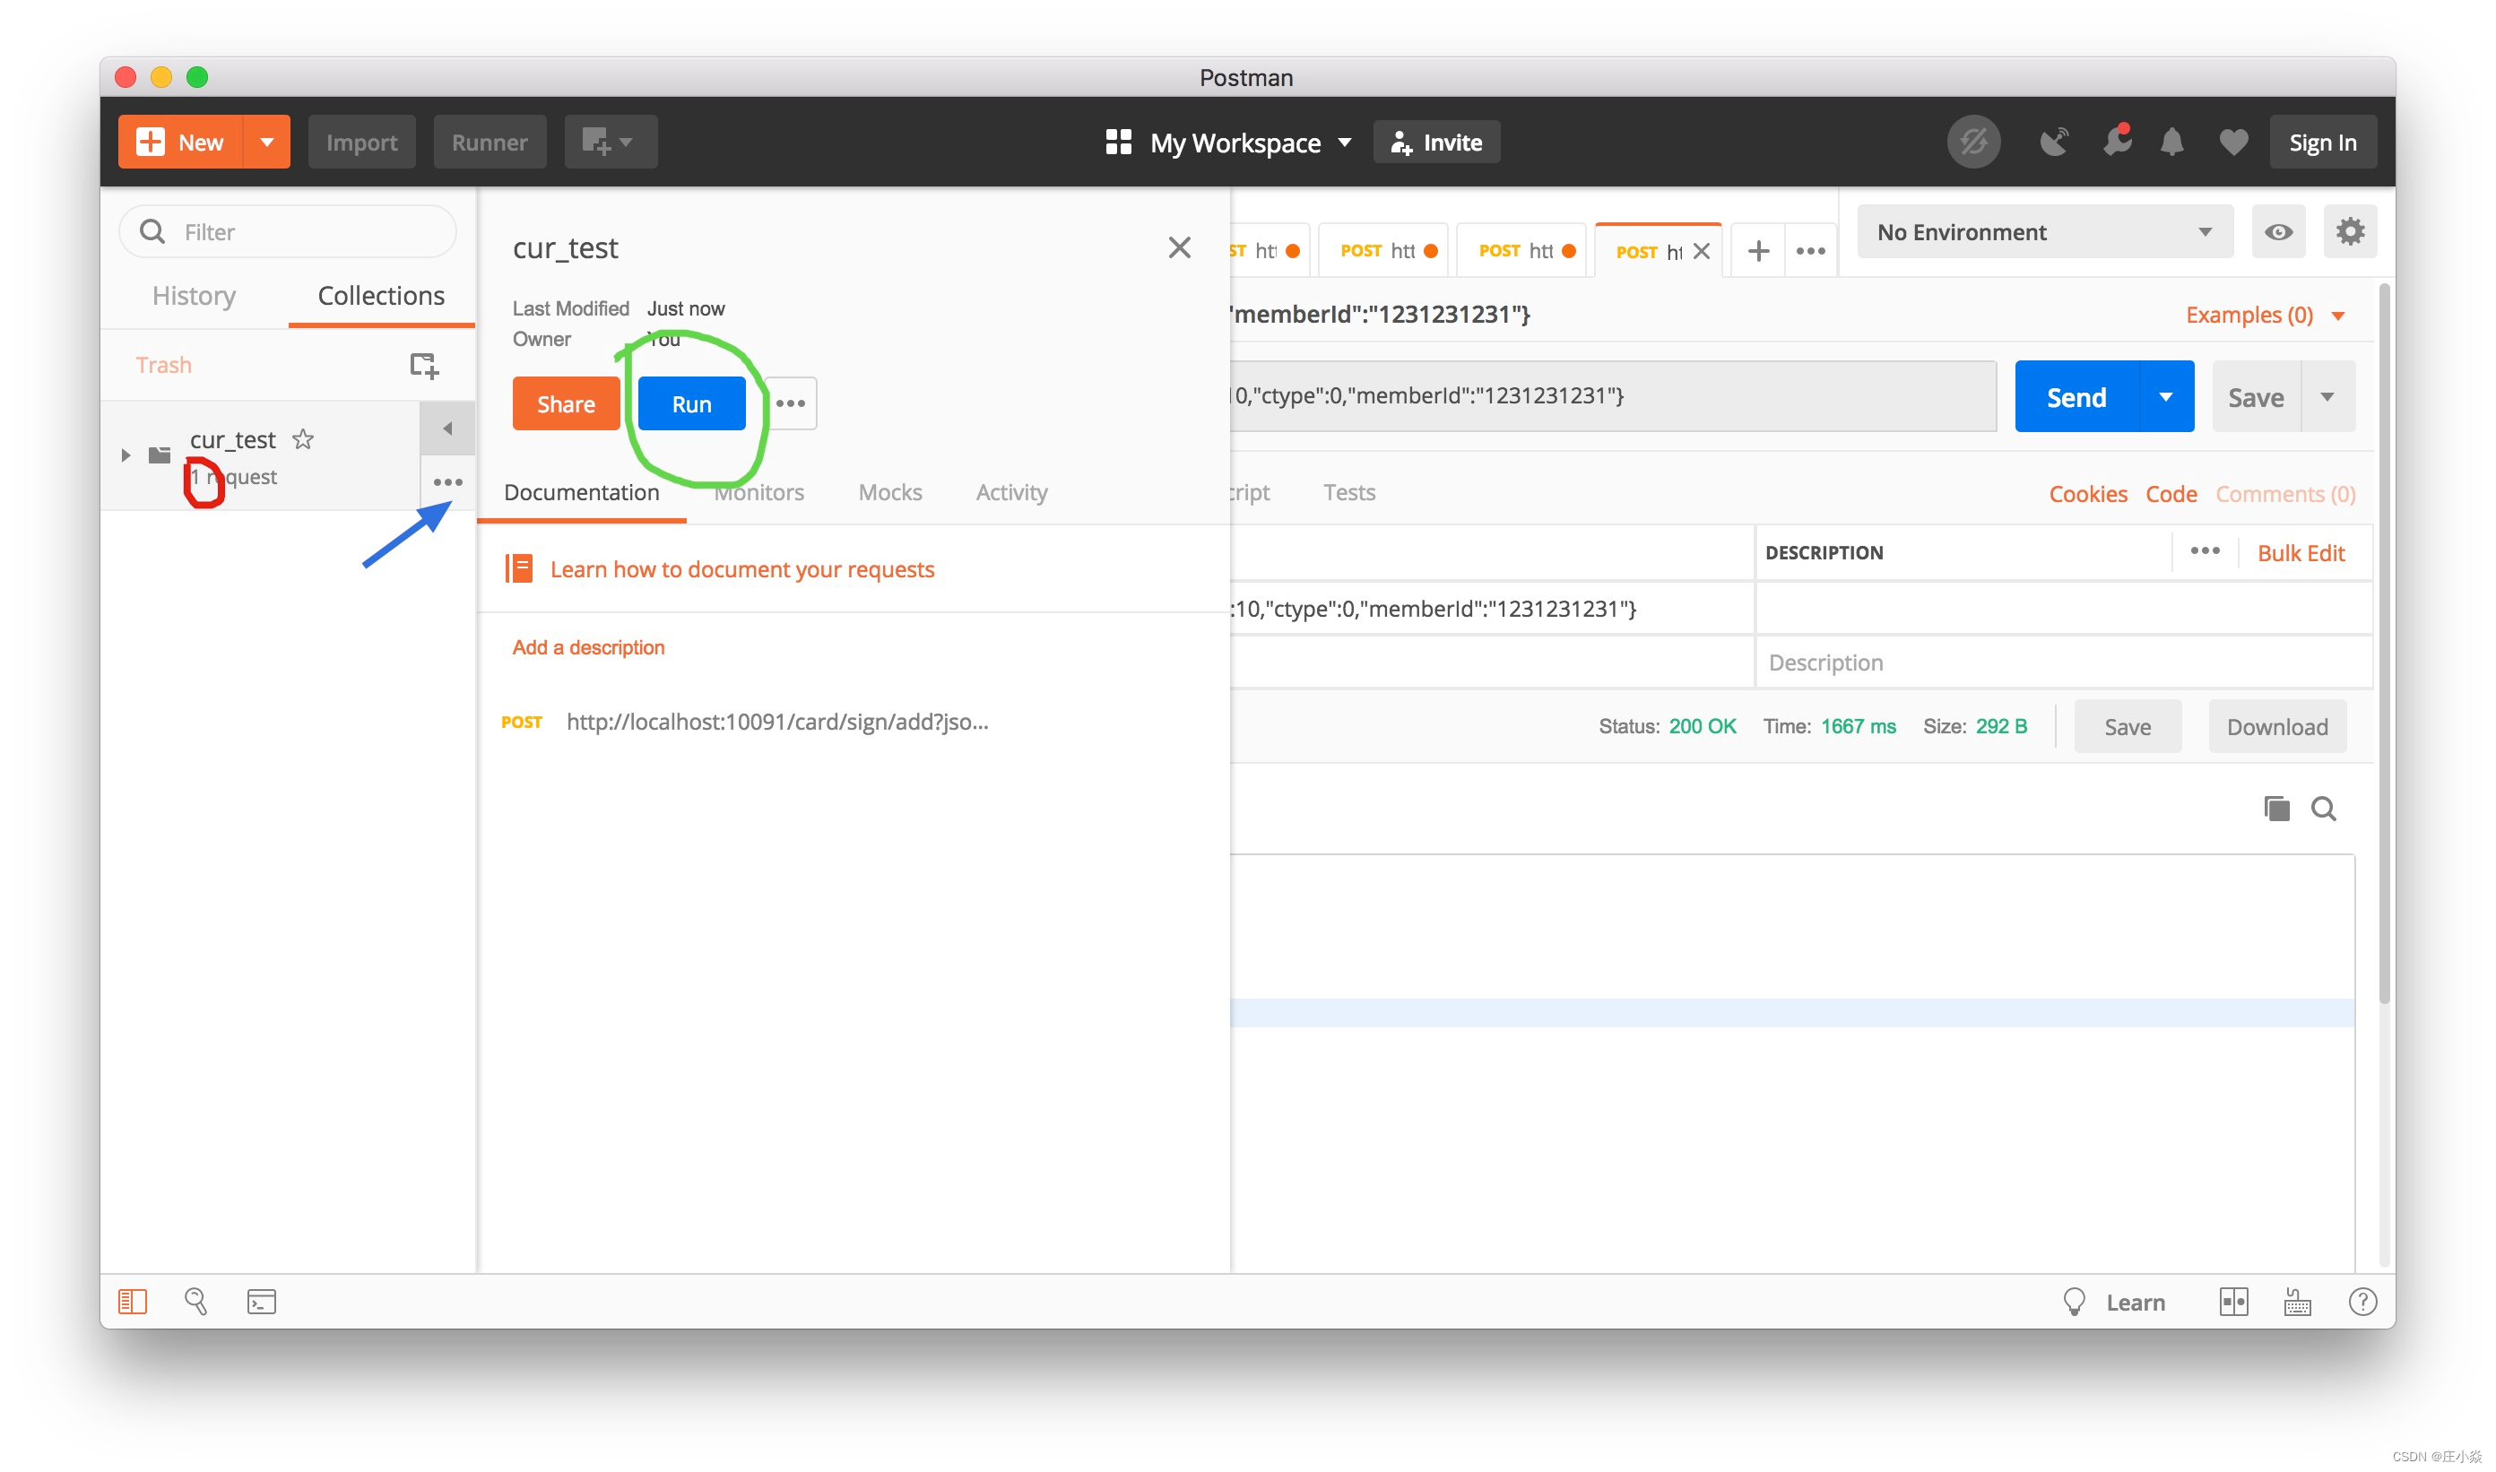Toggle environment quick look eye icon
The image size is (2496, 1472).
click(2278, 232)
